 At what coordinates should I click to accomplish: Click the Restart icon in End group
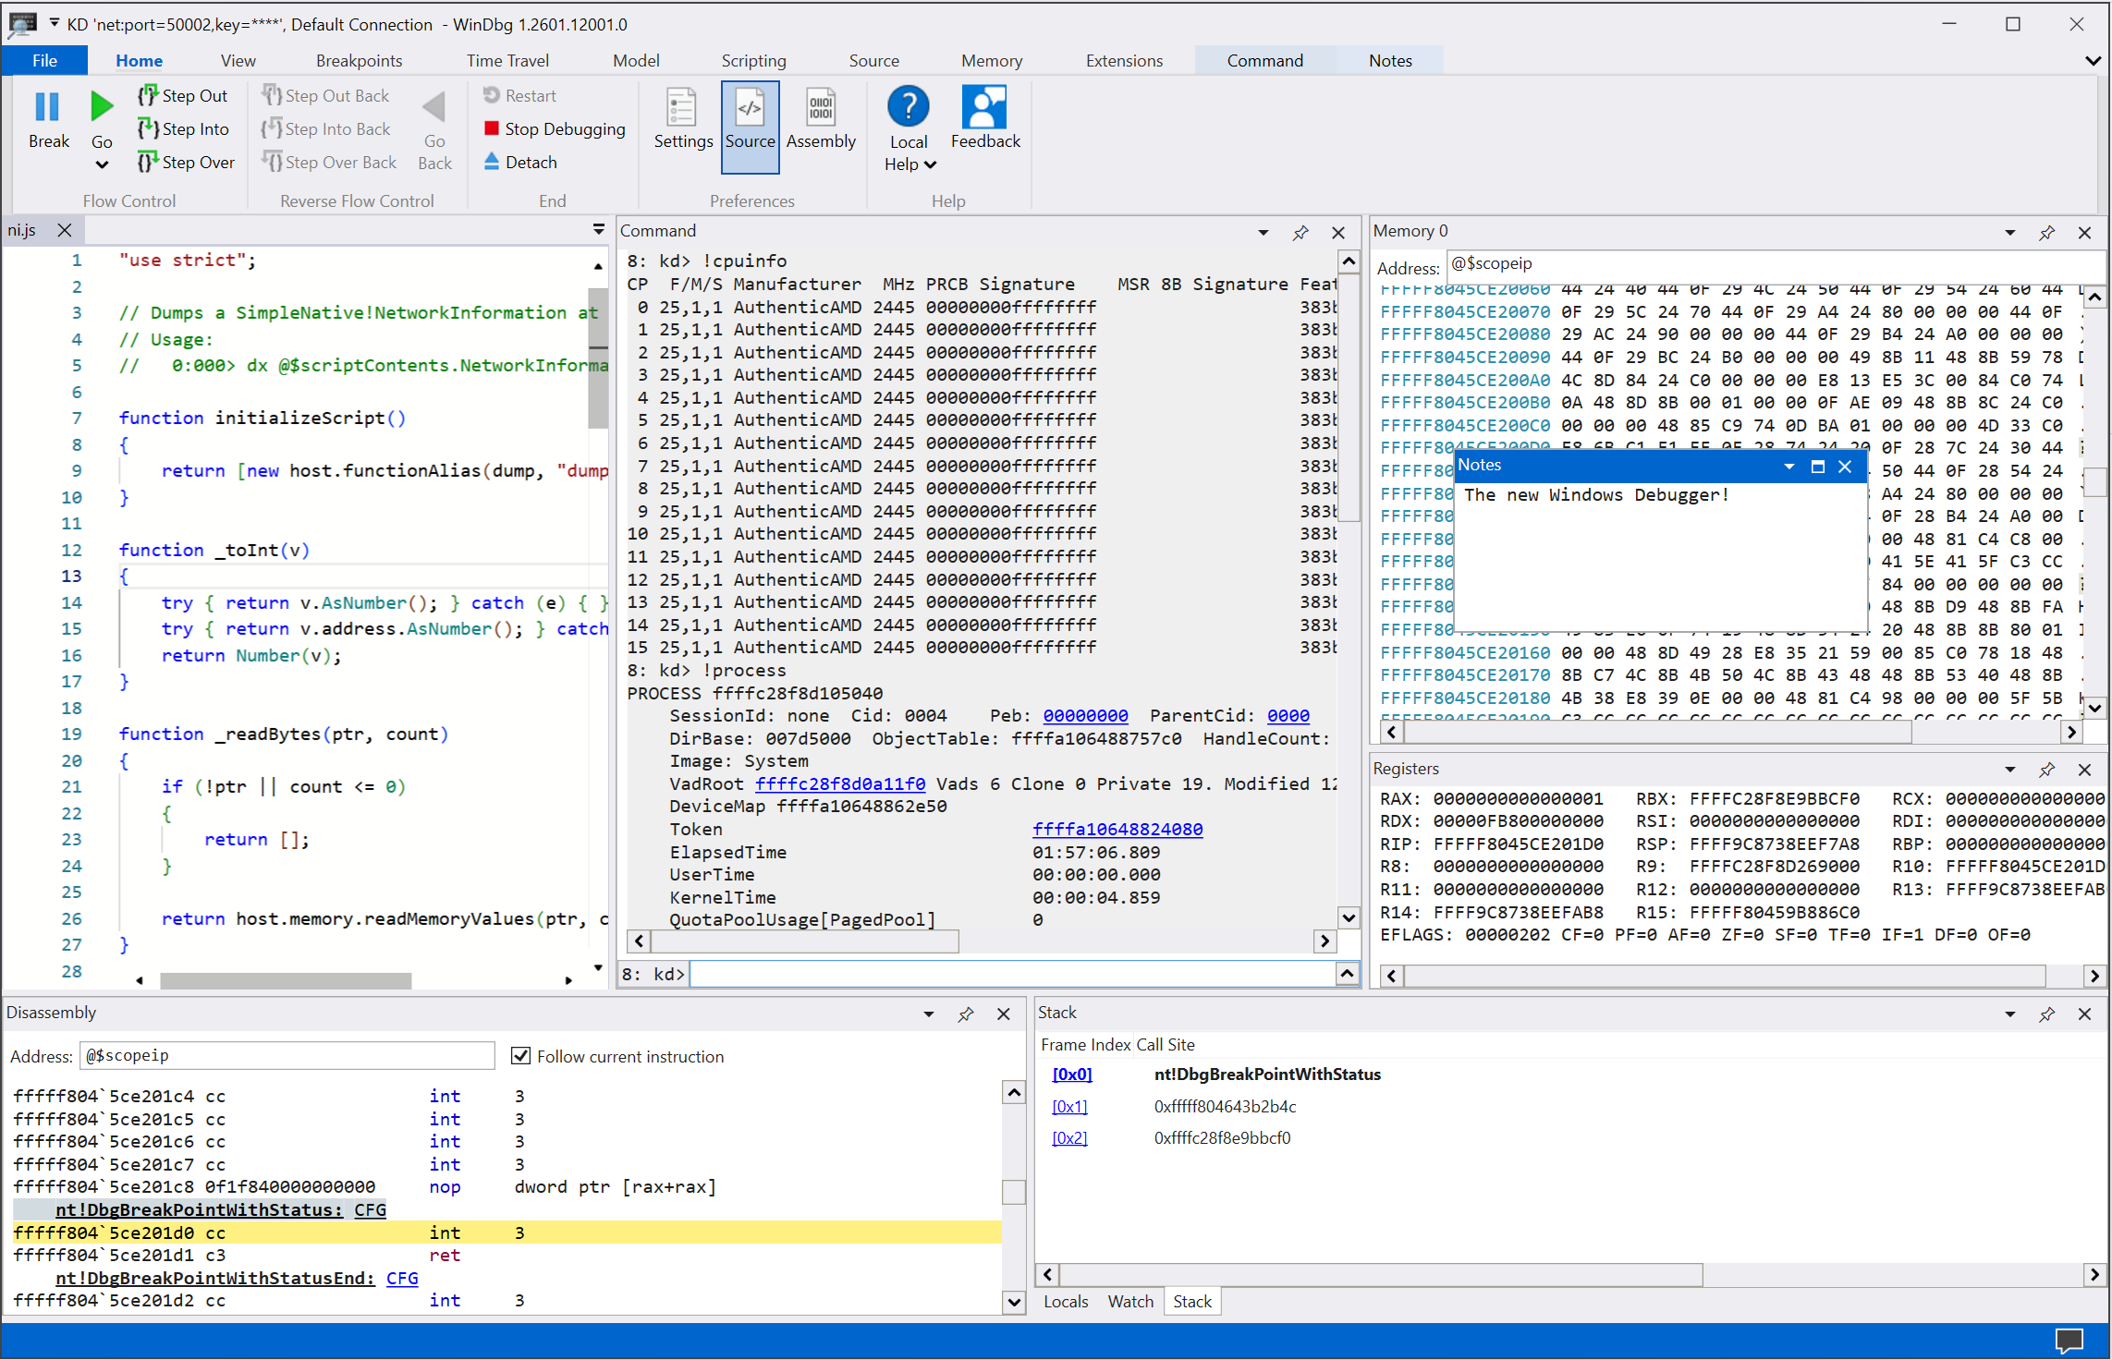(x=491, y=95)
